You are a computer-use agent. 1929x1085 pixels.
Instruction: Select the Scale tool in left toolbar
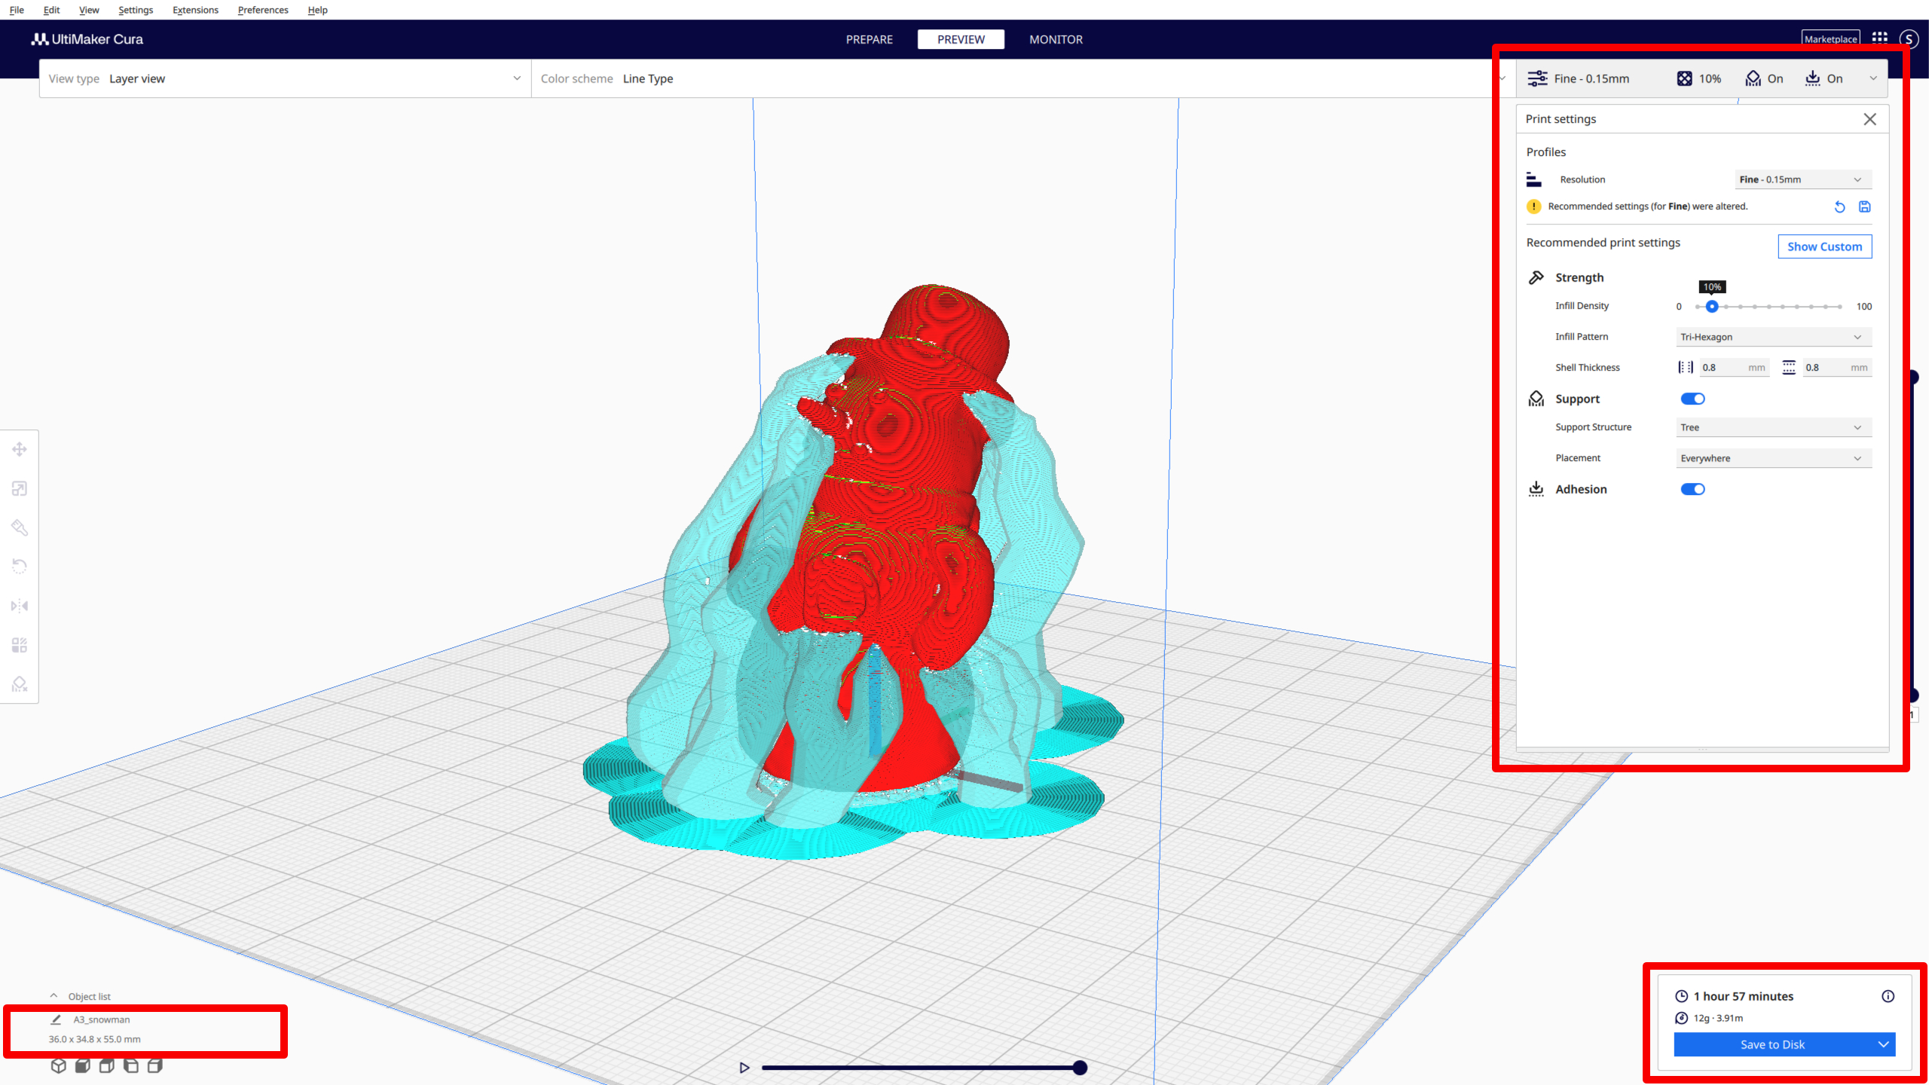click(20, 489)
